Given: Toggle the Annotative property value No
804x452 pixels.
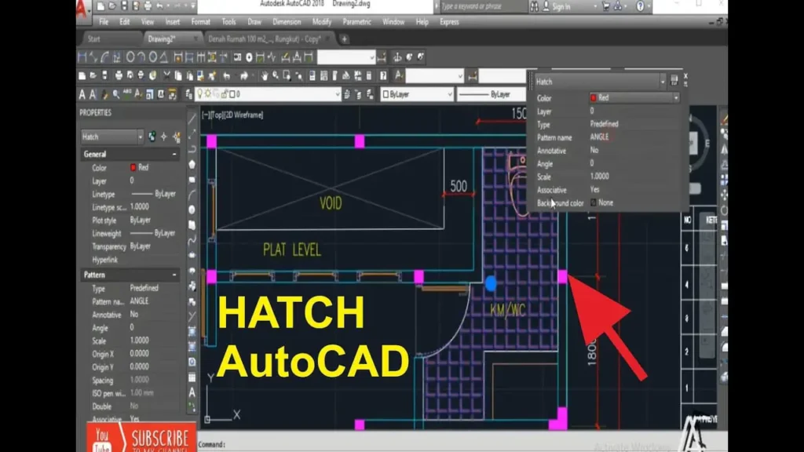Looking at the screenshot, I should pyautogui.click(x=134, y=315).
